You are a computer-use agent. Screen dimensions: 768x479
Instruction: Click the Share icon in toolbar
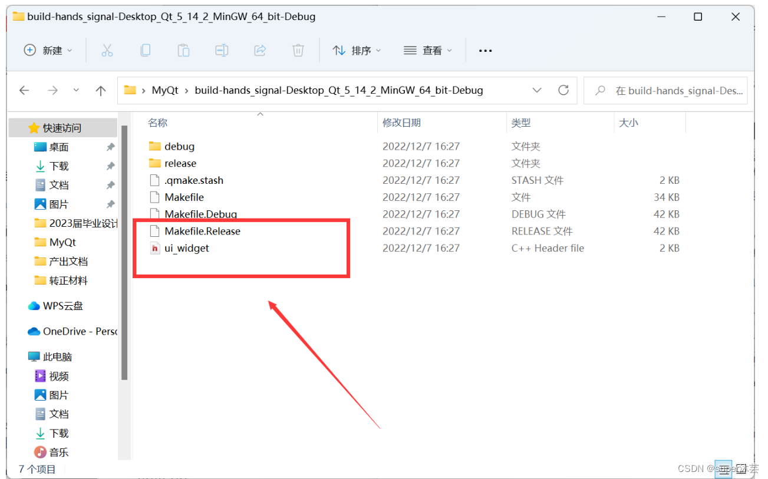(x=260, y=51)
